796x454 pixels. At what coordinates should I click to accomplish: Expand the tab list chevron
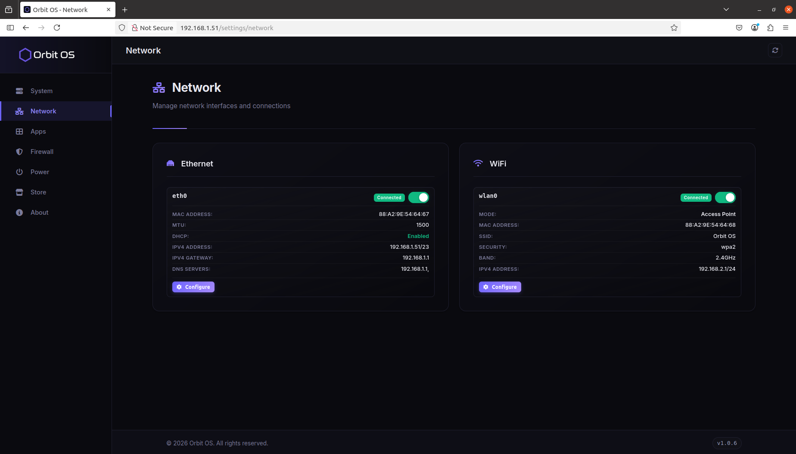click(x=726, y=9)
